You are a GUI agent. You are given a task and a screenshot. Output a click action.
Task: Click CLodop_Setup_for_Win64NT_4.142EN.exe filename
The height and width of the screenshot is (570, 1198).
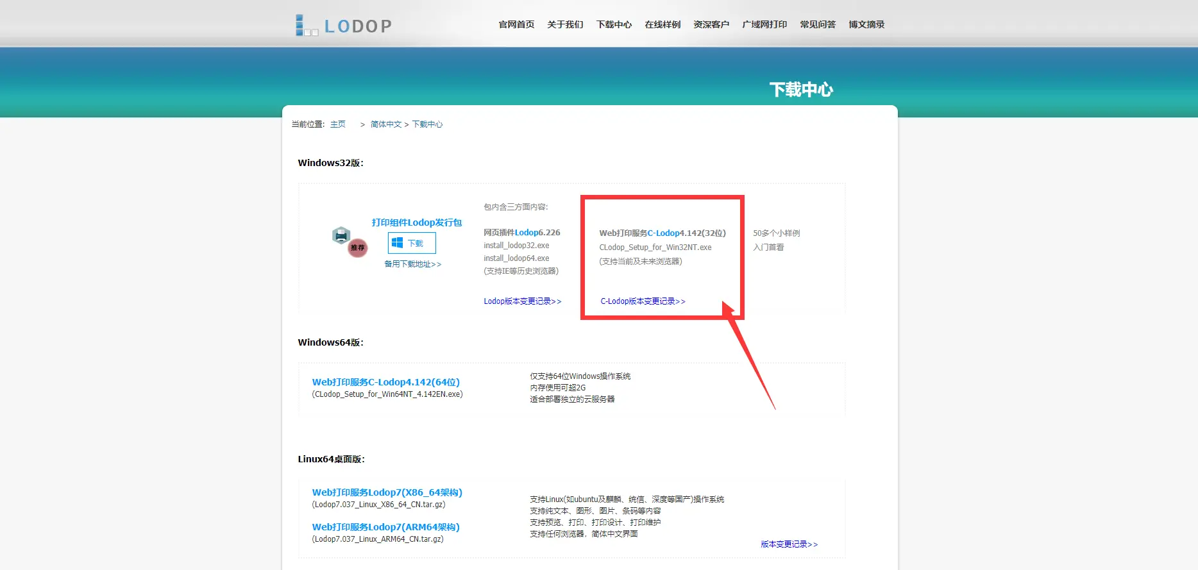(387, 394)
